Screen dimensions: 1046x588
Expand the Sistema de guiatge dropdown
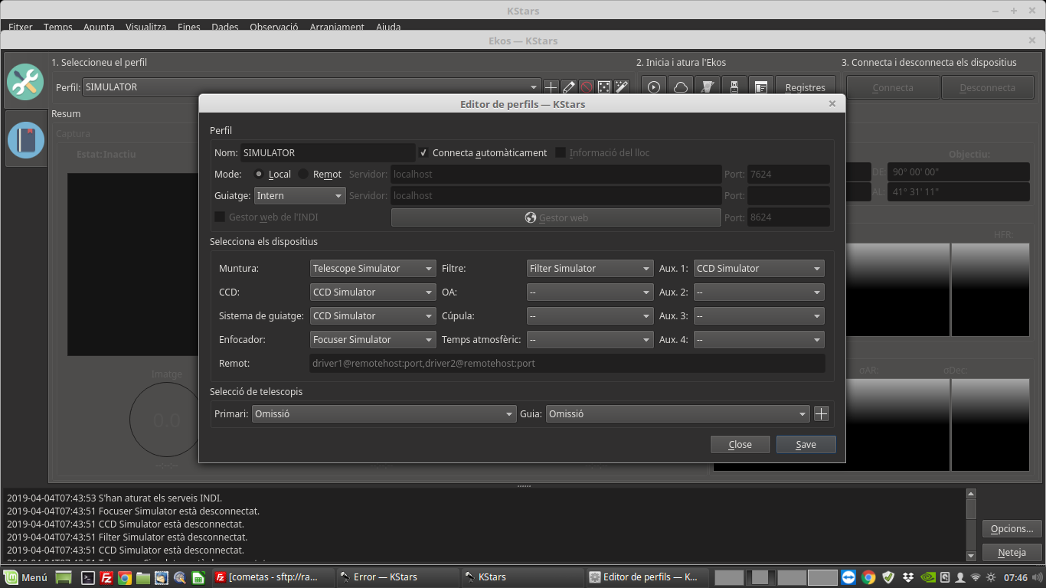[x=373, y=315]
